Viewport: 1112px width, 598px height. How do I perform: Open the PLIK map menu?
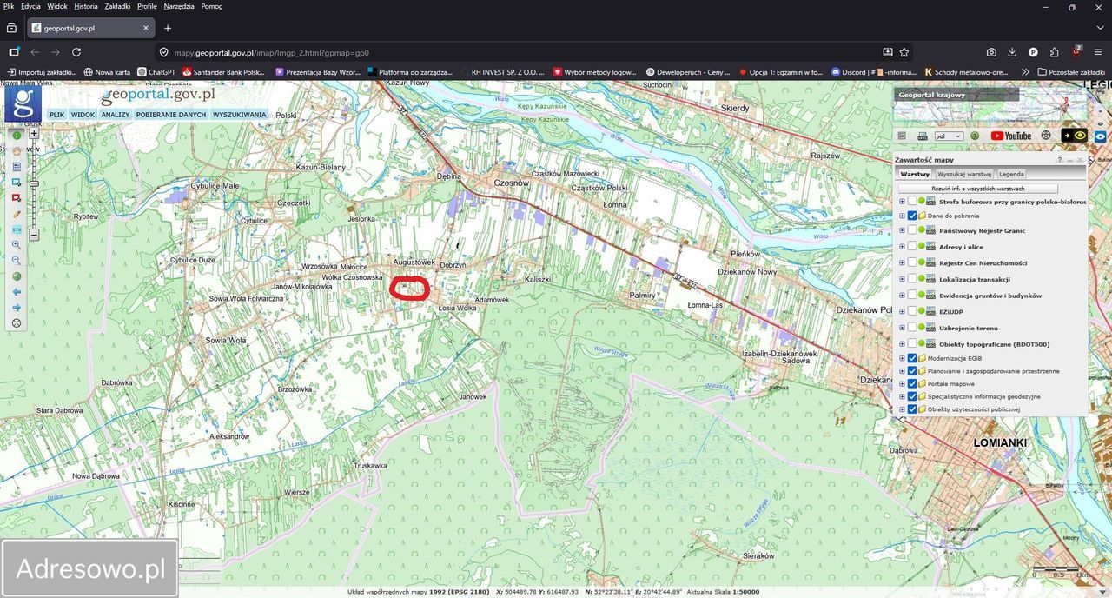coord(56,115)
